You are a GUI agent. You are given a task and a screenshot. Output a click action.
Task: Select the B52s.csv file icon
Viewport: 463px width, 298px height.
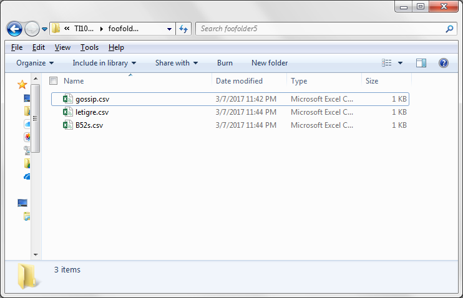click(67, 125)
